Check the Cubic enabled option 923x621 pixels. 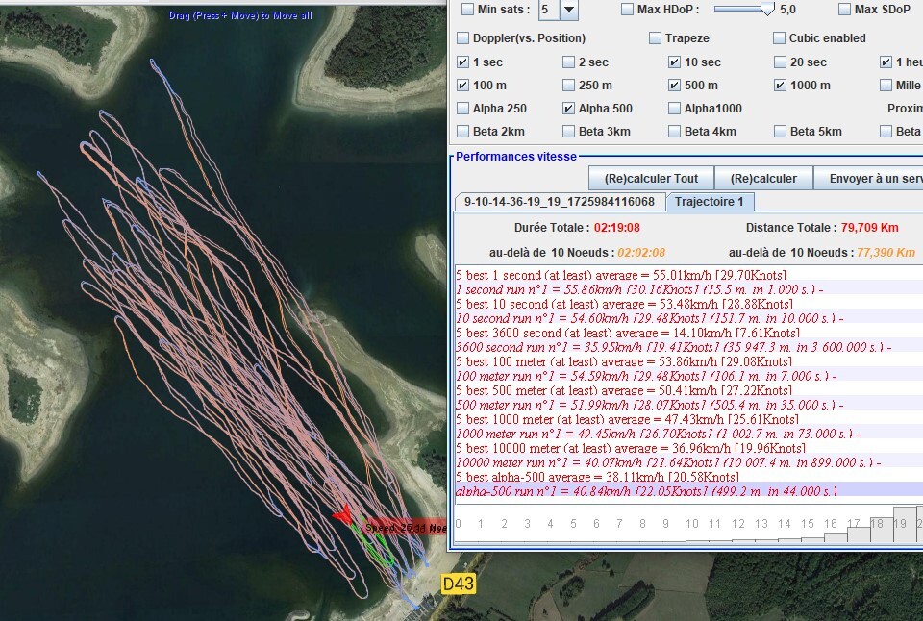click(x=779, y=38)
